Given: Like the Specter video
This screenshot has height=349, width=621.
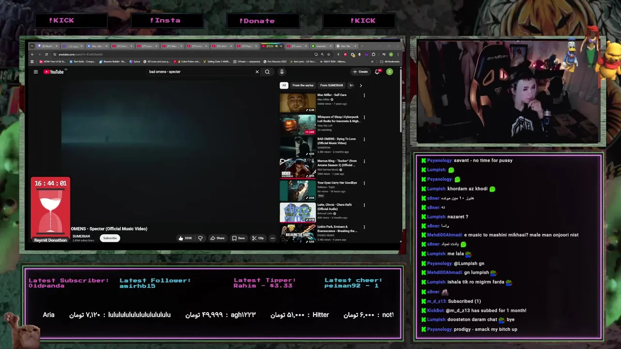Looking at the screenshot, I should coord(185,238).
